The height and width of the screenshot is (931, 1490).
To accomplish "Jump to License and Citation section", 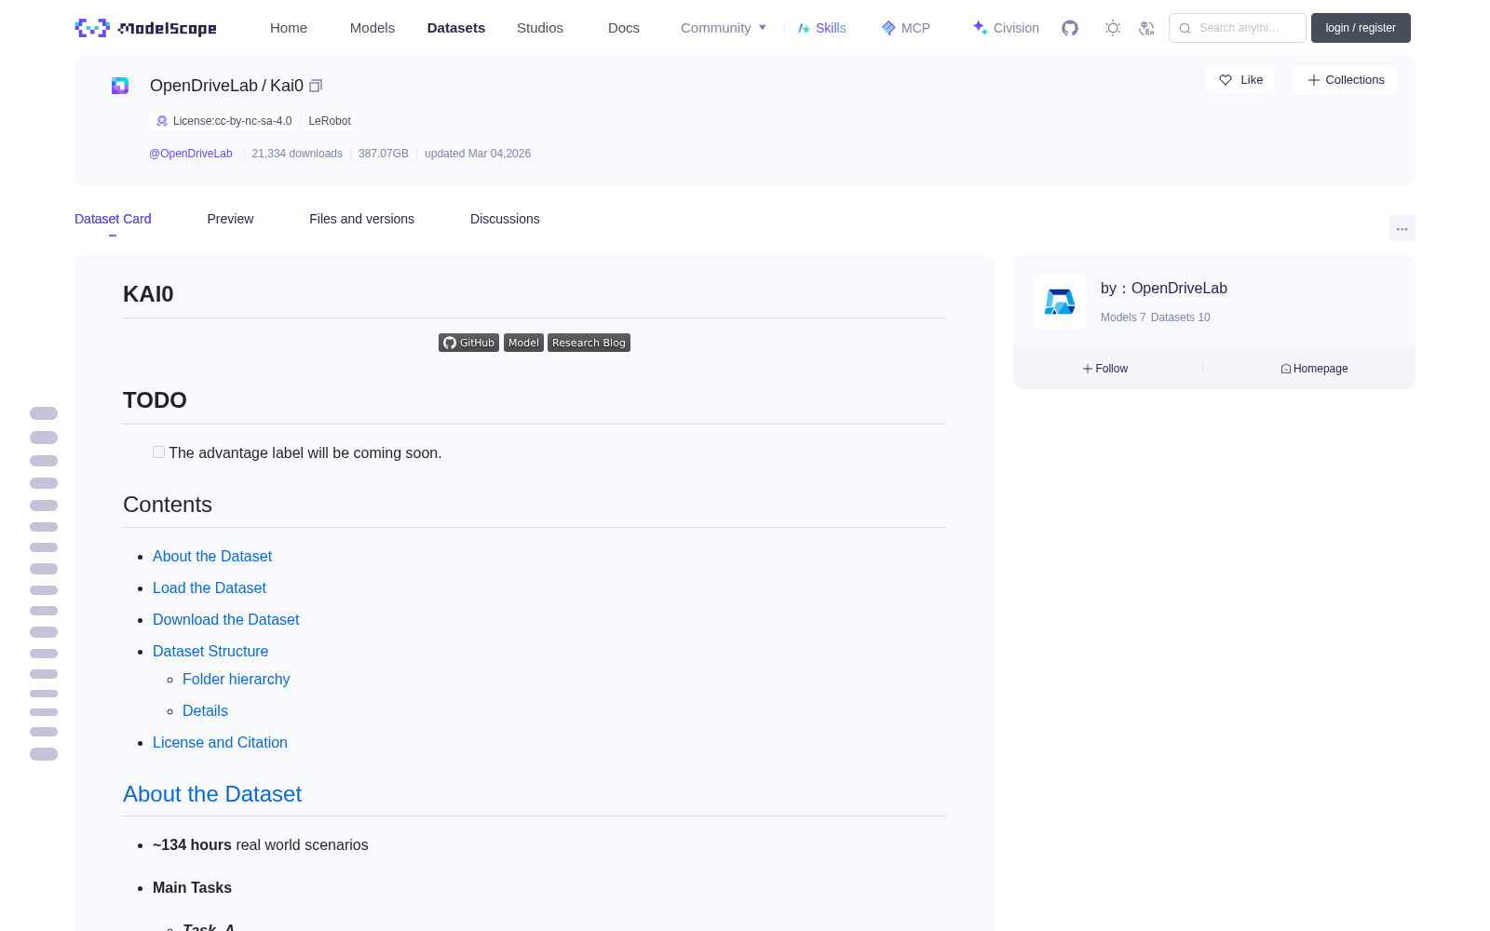I will [x=220, y=742].
